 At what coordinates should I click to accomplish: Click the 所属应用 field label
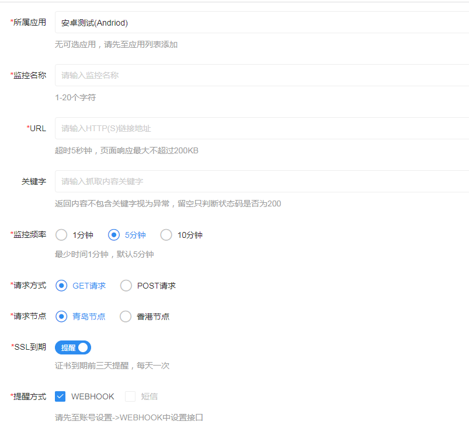tap(29, 22)
